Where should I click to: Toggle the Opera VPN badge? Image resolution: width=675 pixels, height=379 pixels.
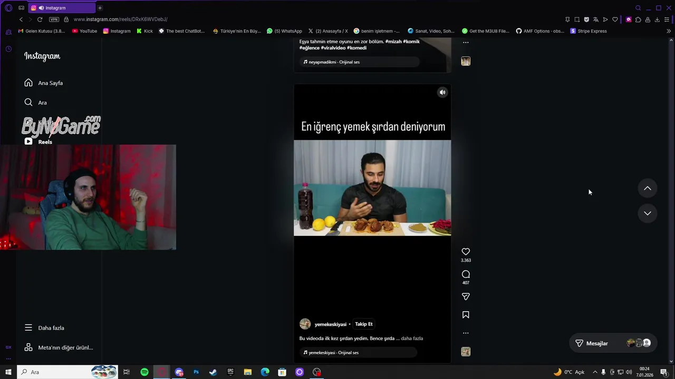tap(54, 19)
